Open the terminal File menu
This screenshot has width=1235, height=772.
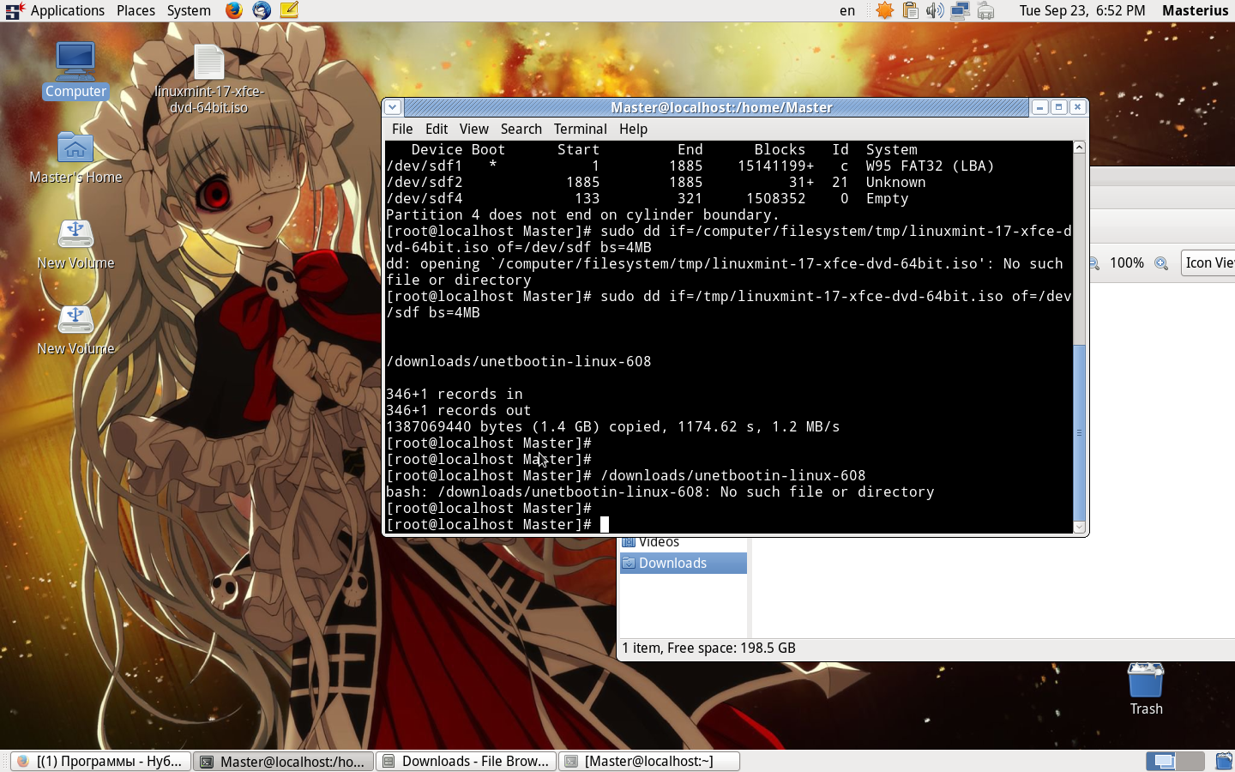[x=402, y=129]
